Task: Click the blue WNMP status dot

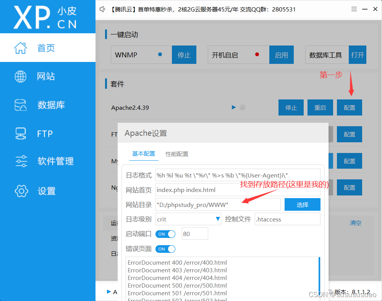Action: 160,54
